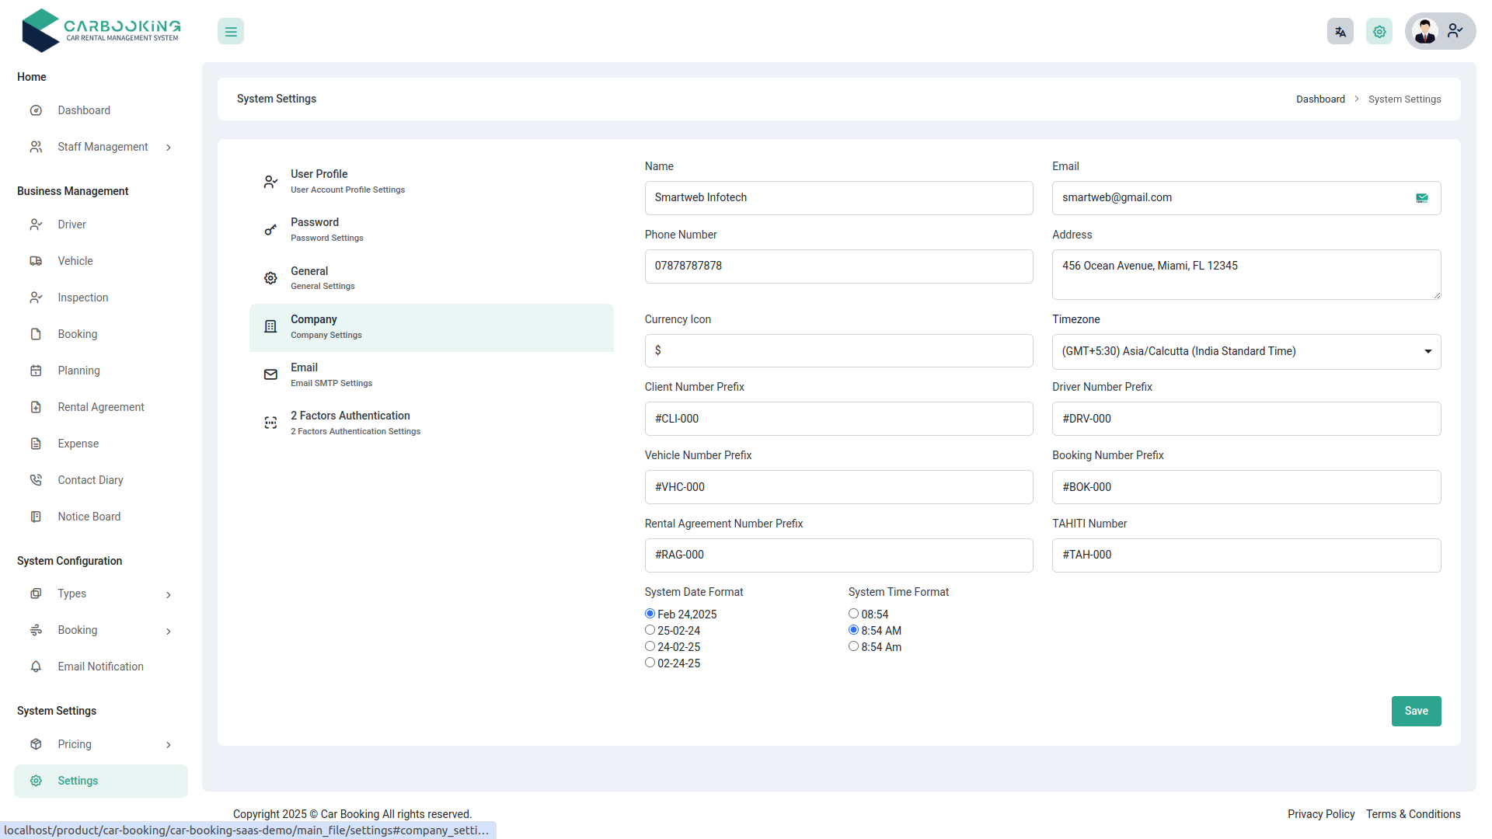This screenshot has width=1492, height=839.
Task: Click the Save button
Action: (1415, 711)
